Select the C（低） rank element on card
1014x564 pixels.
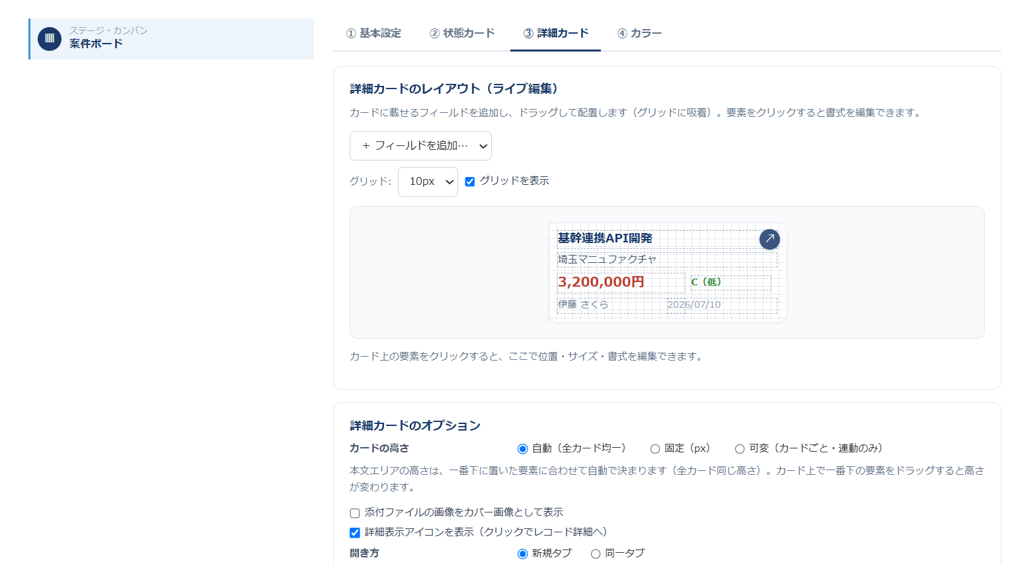point(731,283)
